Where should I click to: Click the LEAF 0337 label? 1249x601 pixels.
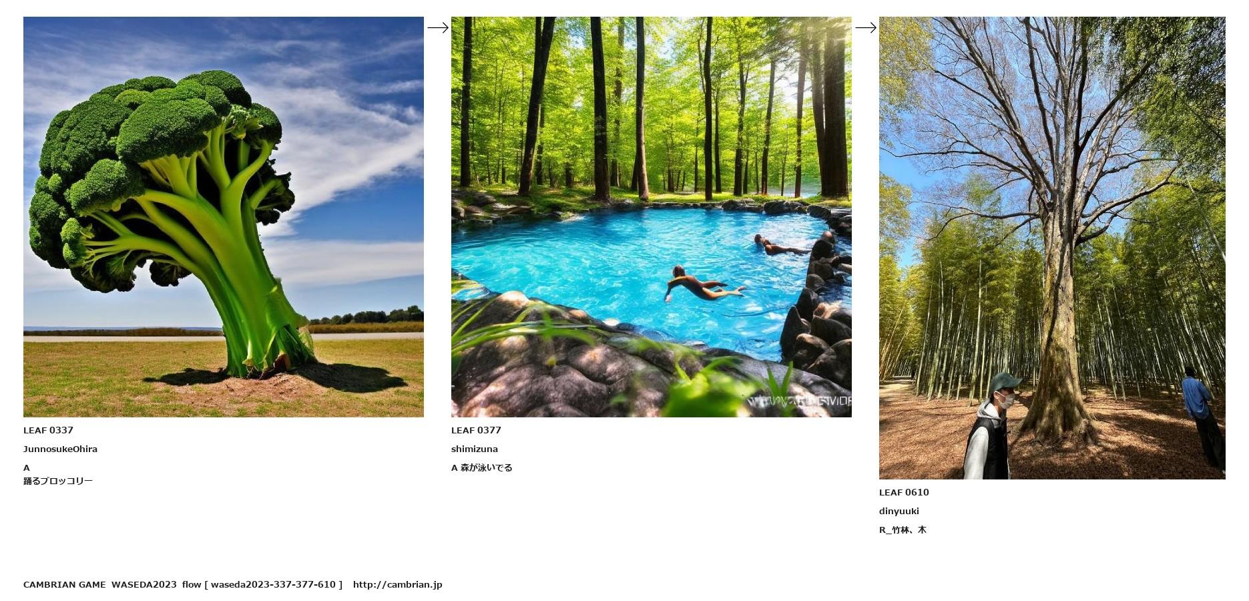pyautogui.click(x=48, y=430)
